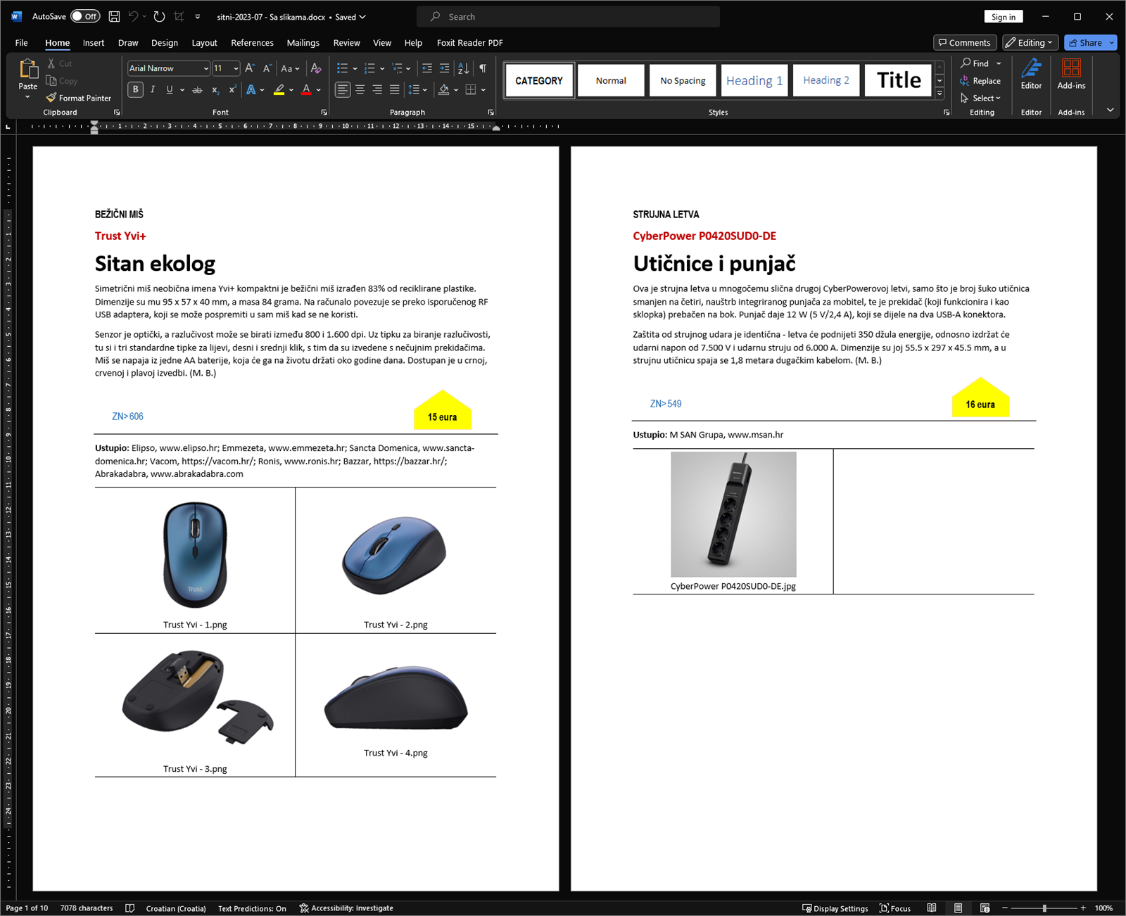Toggle align left button
This screenshot has width=1126, height=916.
[x=343, y=89]
